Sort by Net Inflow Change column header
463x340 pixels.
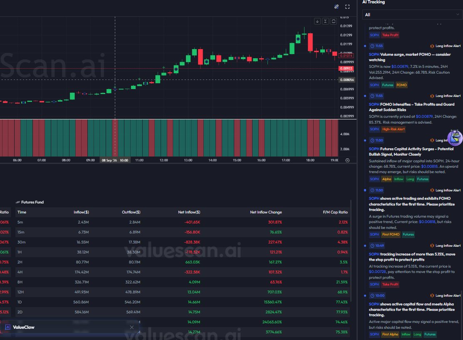[266, 212]
